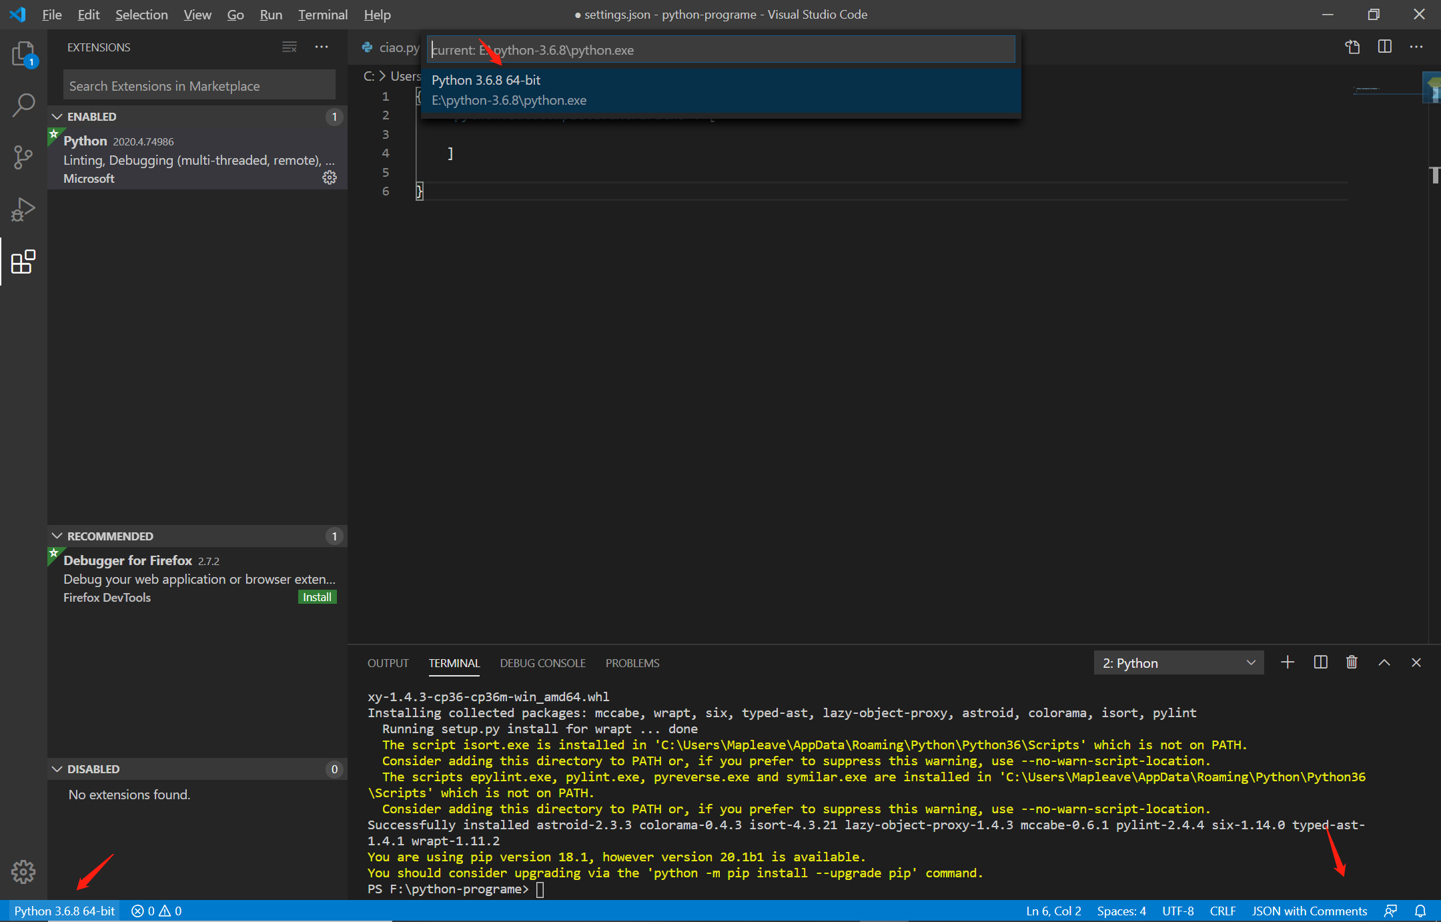Clear extension search results icon
The width and height of the screenshot is (1441, 922).
coord(289,47)
